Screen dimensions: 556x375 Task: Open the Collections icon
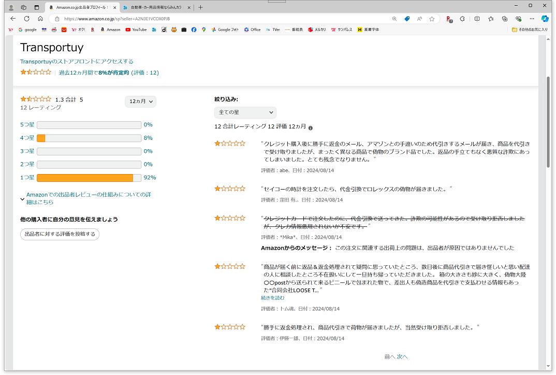(505, 19)
